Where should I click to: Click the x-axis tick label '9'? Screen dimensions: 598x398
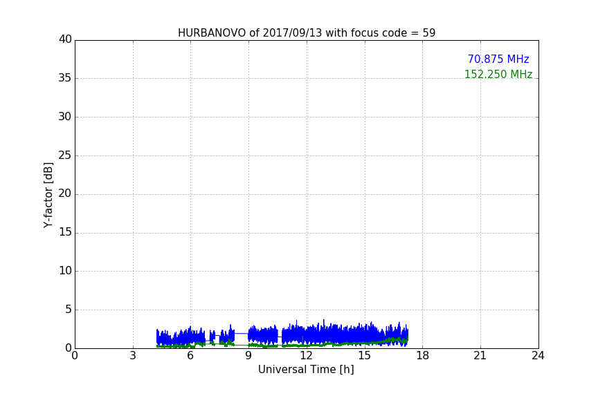(x=248, y=356)
